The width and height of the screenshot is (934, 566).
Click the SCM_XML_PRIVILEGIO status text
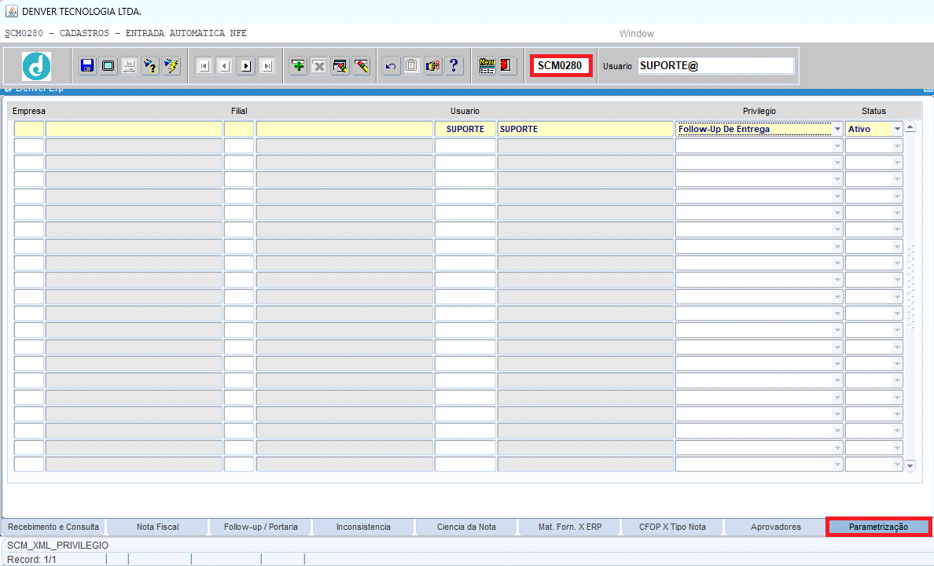coord(57,545)
